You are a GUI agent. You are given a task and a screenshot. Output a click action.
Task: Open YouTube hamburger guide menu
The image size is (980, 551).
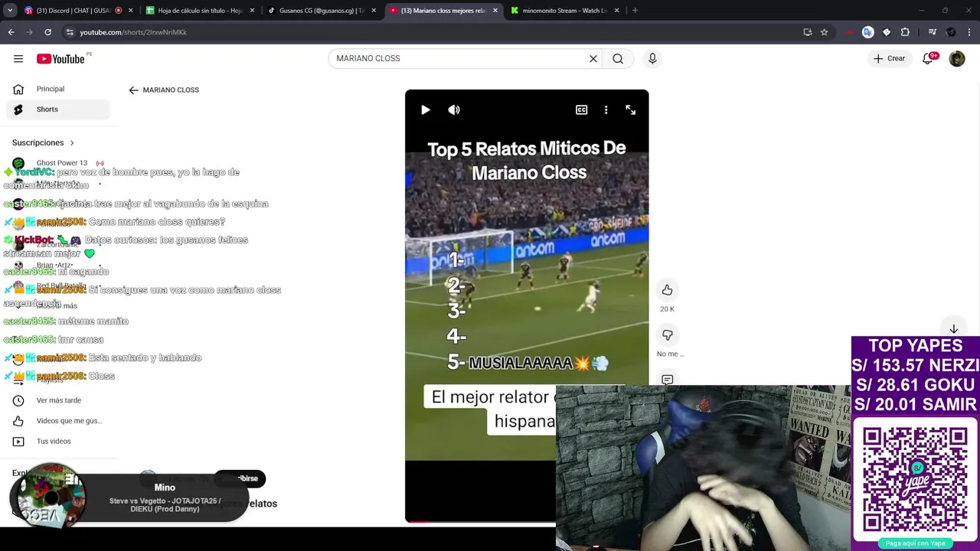point(18,59)
